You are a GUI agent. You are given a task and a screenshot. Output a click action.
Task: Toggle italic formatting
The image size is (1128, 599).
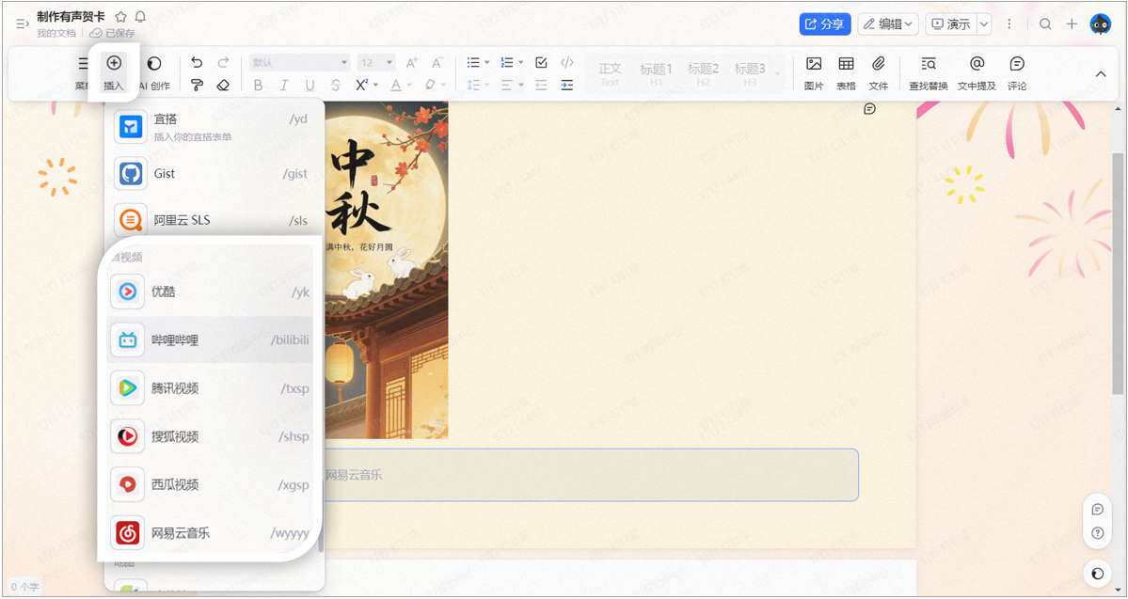tap(283, 86)
